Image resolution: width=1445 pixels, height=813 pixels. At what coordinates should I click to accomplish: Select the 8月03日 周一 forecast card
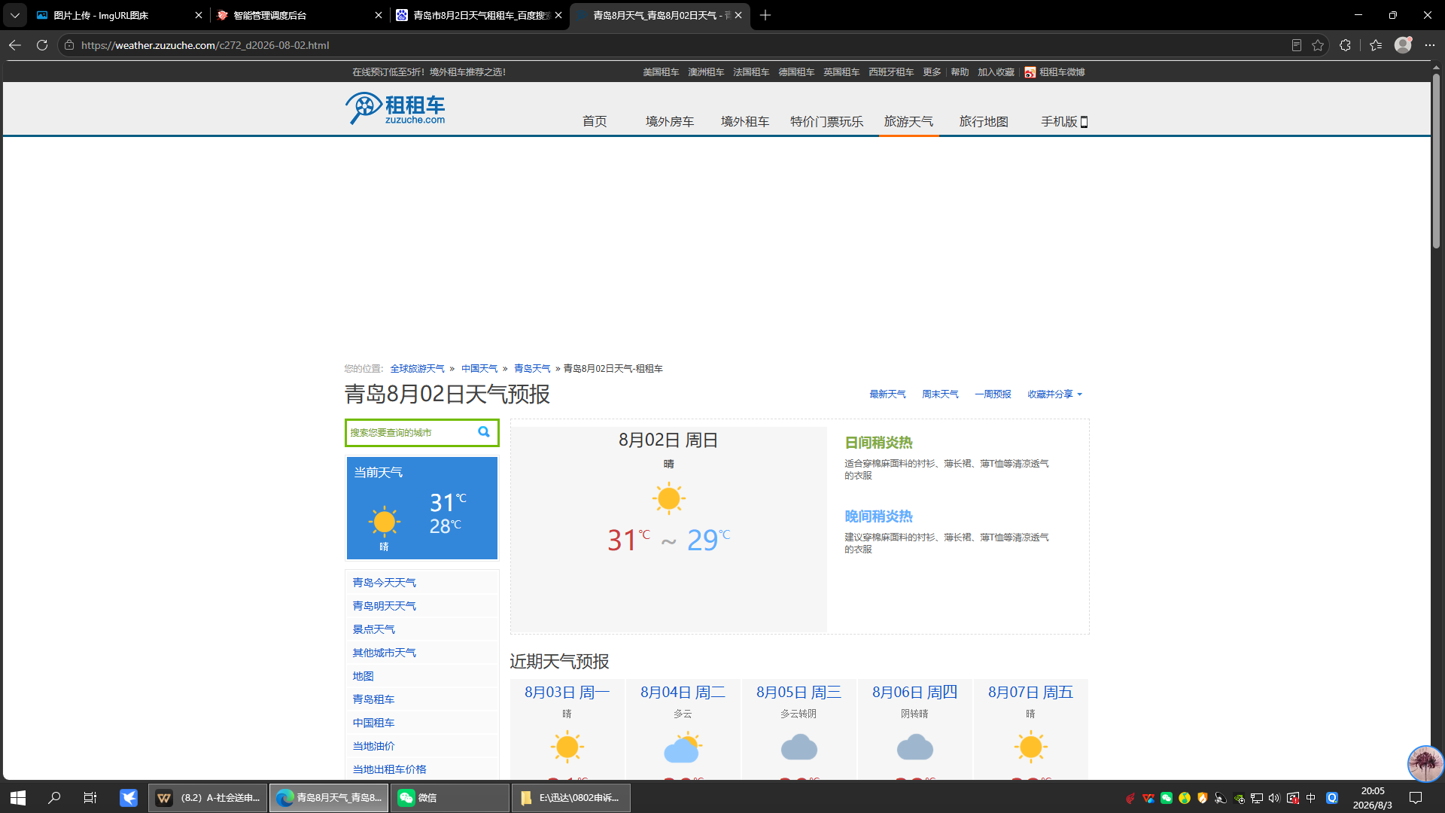567,729
